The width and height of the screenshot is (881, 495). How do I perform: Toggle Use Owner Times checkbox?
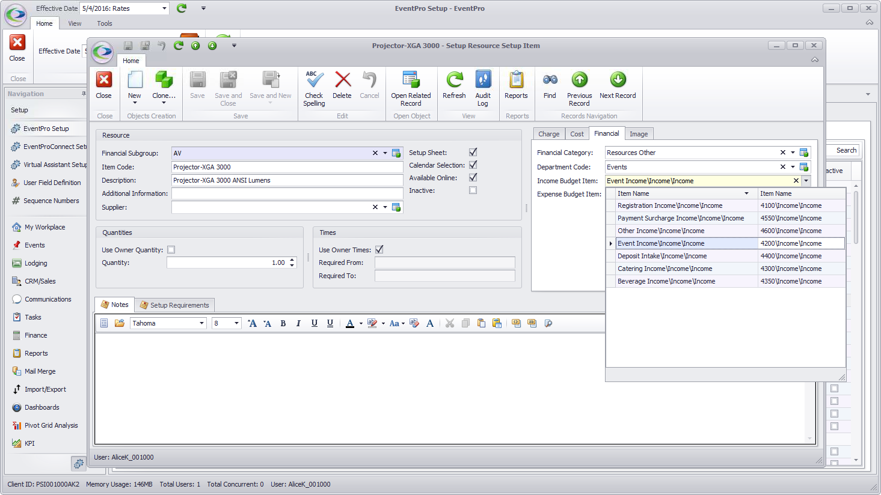point(379,250)
